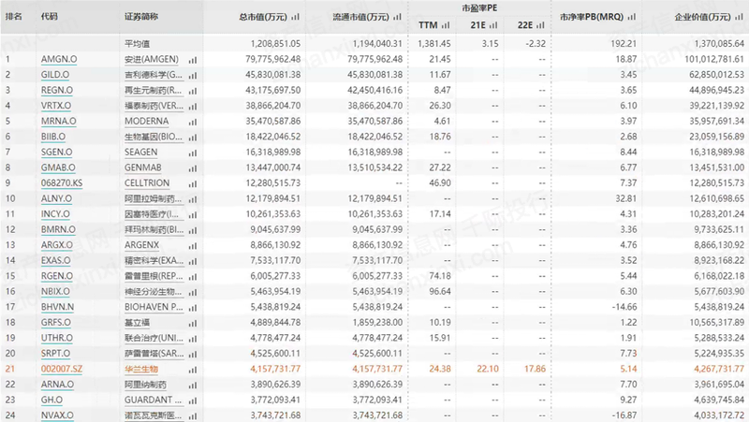Open stock code 002007.SZ link
Viewport: 749px width, 422px height.
tap(62, 369)
